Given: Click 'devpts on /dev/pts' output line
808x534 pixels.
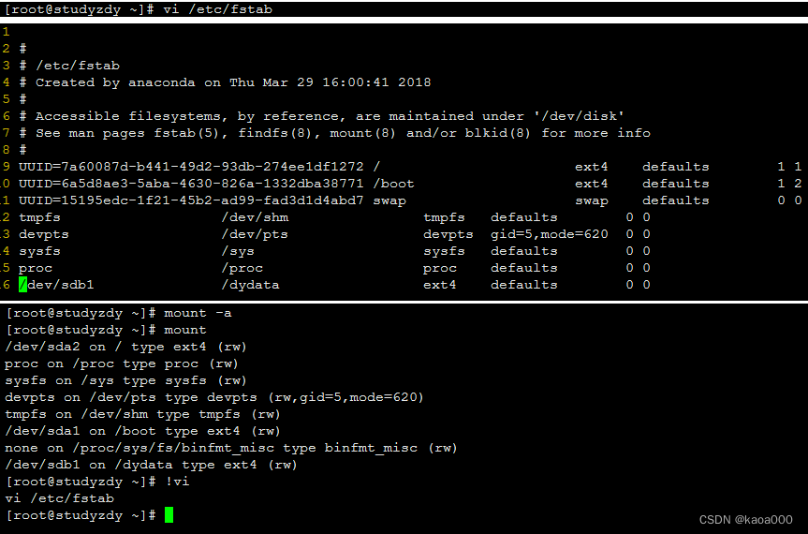Looking at the screenshot, I should [214, 397].
